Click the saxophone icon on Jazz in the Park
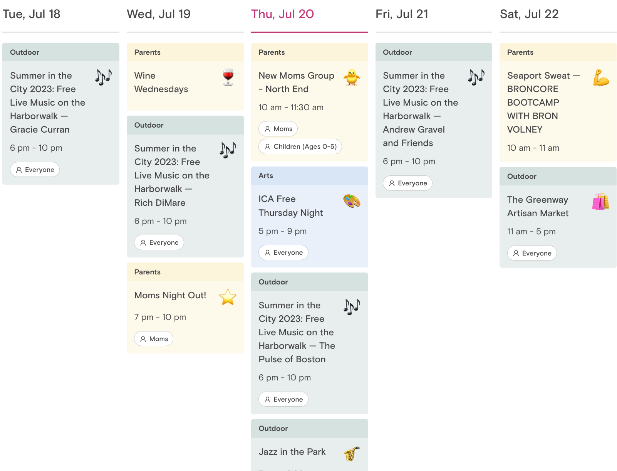The image size is (617, 471). (x=352, y=454)
